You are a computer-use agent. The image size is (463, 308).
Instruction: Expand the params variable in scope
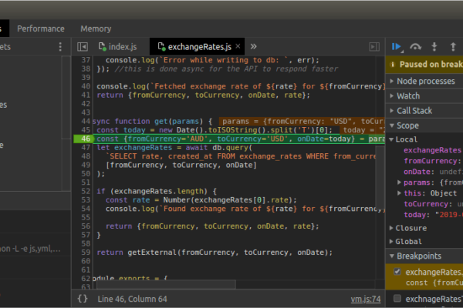point(399,182)
